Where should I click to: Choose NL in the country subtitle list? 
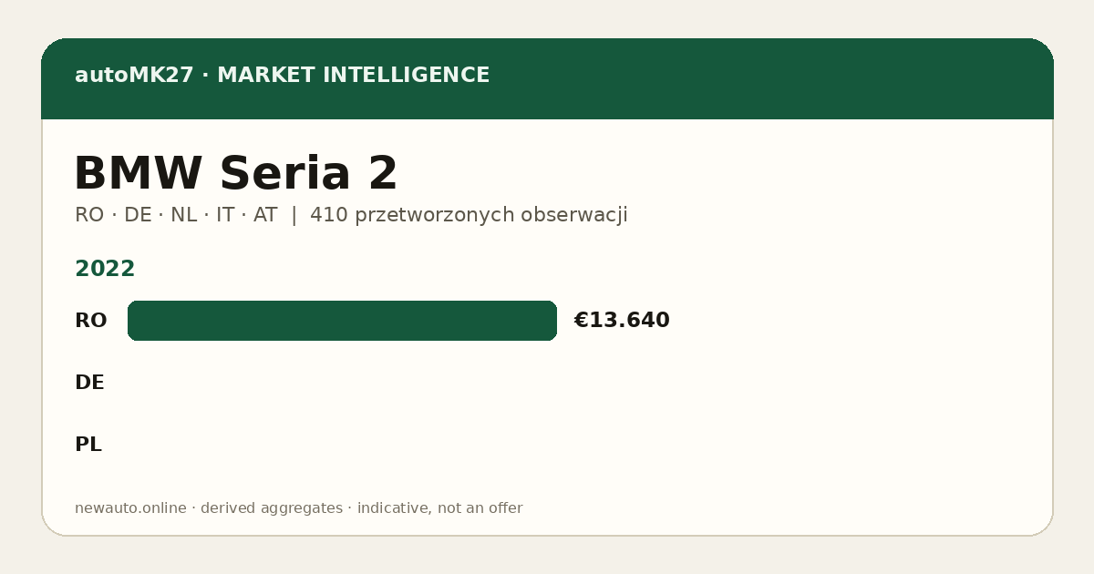[185, 215]
